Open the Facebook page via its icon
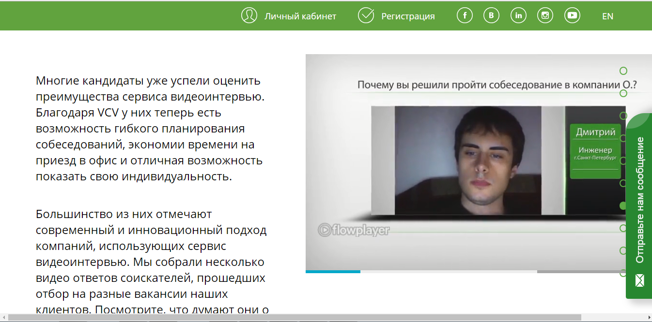The height and width of the screenshot is (322, 652). (465, 15)
